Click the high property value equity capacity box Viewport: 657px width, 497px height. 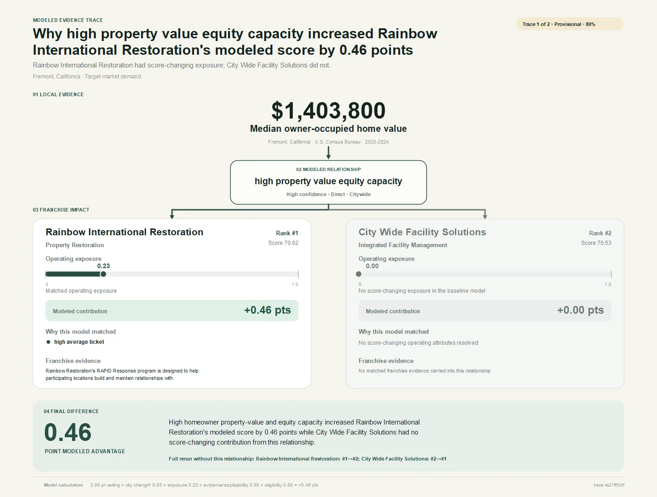pos(328,182)
